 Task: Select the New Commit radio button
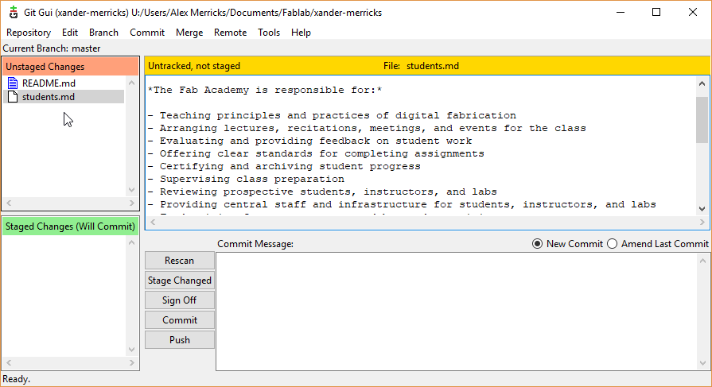538,244
